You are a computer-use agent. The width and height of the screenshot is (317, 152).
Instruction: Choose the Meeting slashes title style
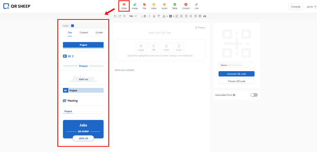point(70,101)
